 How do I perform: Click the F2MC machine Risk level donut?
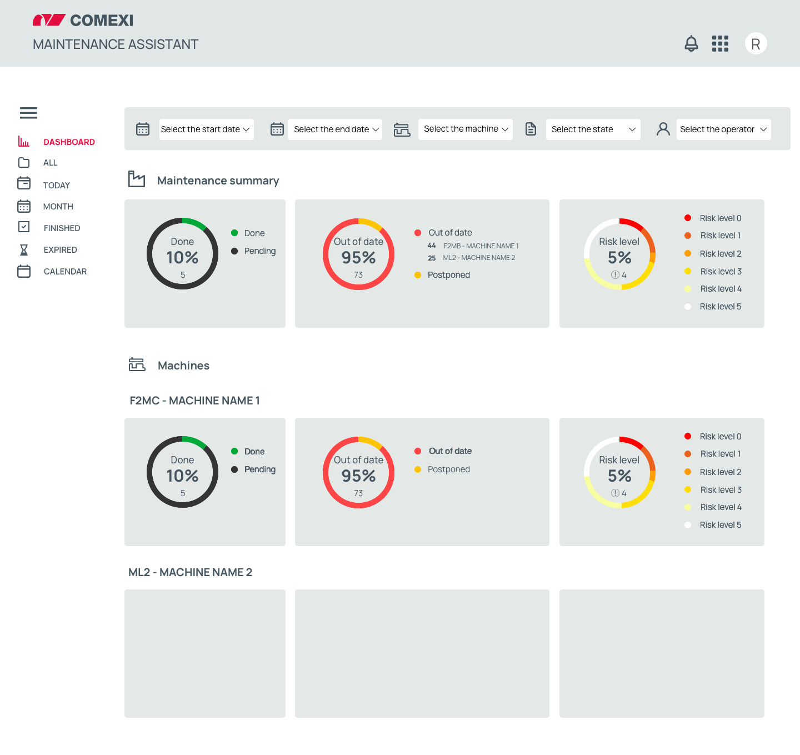click(x=619, y=472)
